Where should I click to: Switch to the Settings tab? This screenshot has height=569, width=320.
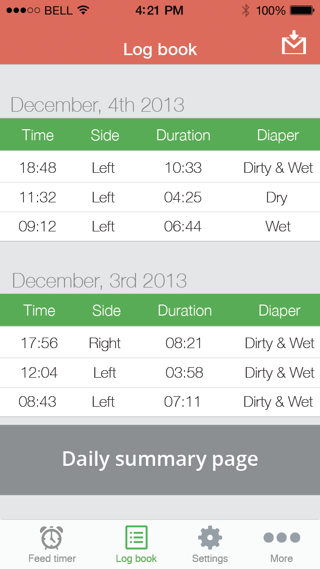tap(209, 544)
